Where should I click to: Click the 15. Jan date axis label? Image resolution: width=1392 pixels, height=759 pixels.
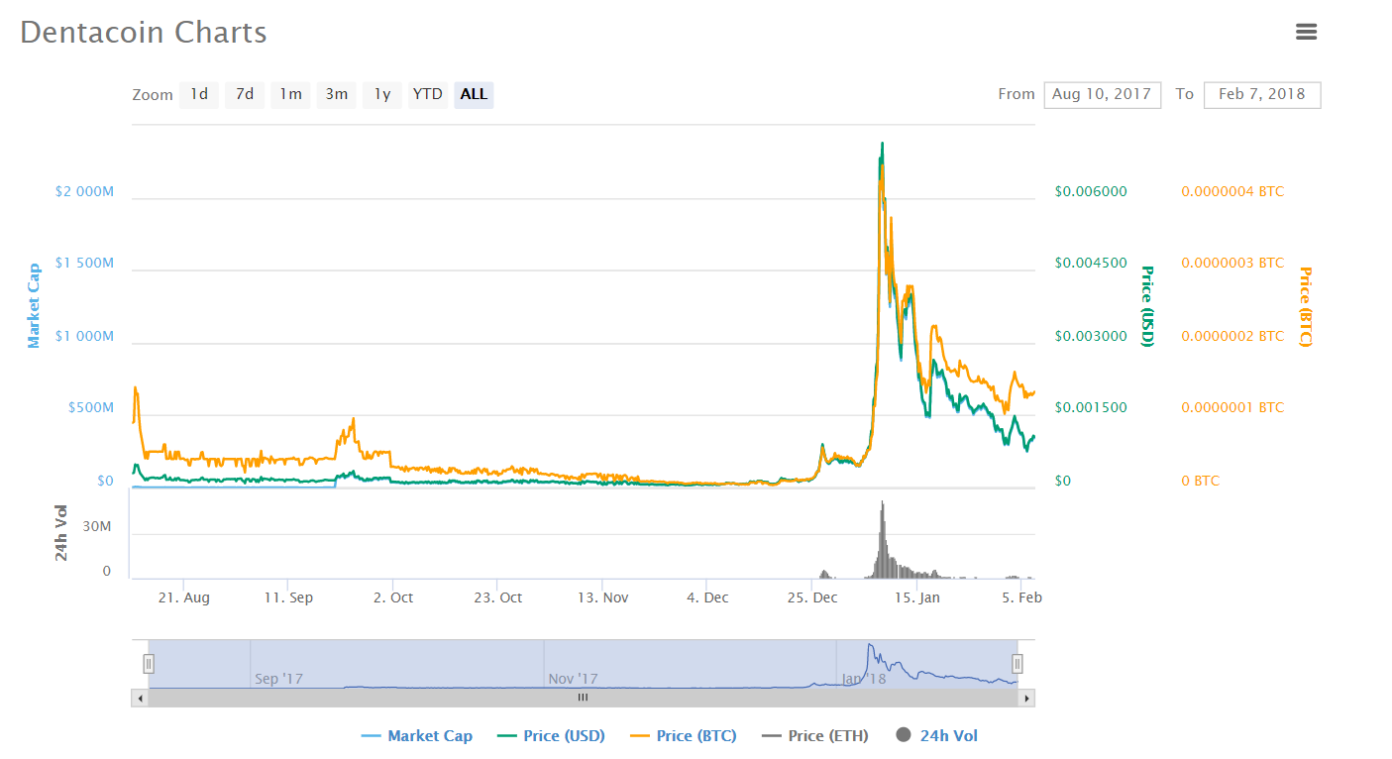pyautogui.click(x=916, y=597)
